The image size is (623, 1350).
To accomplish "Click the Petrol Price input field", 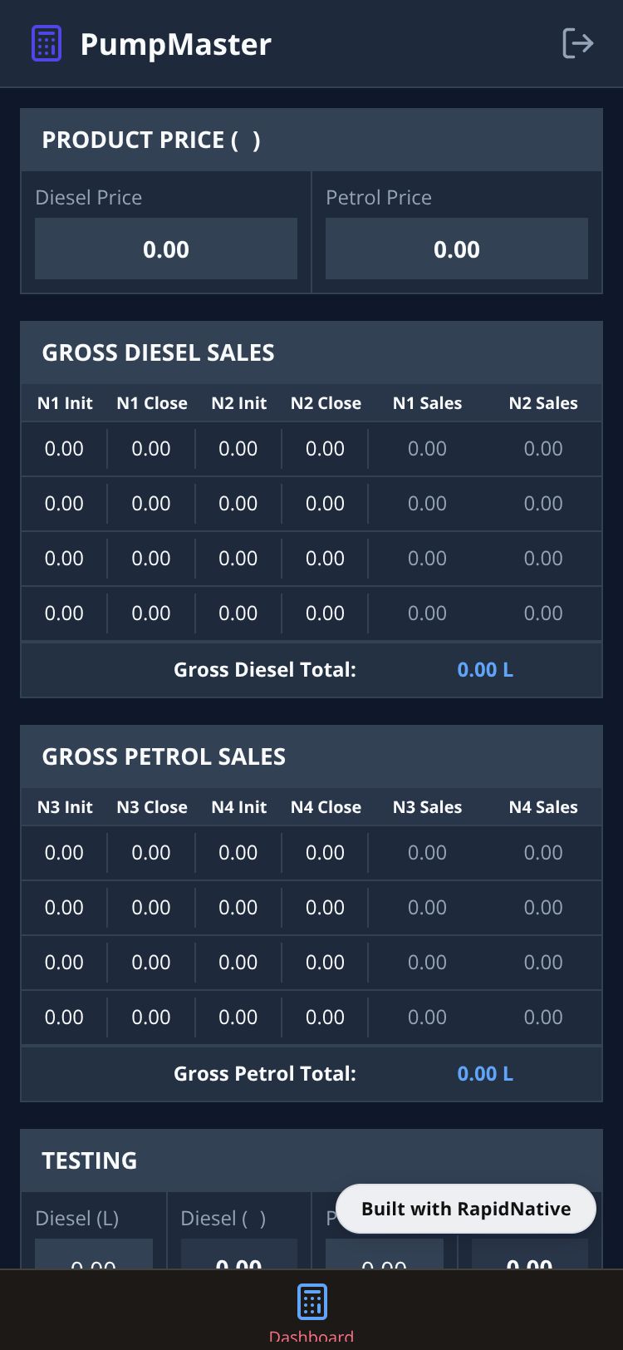I will pyautogui.click(x=457, y=249).
